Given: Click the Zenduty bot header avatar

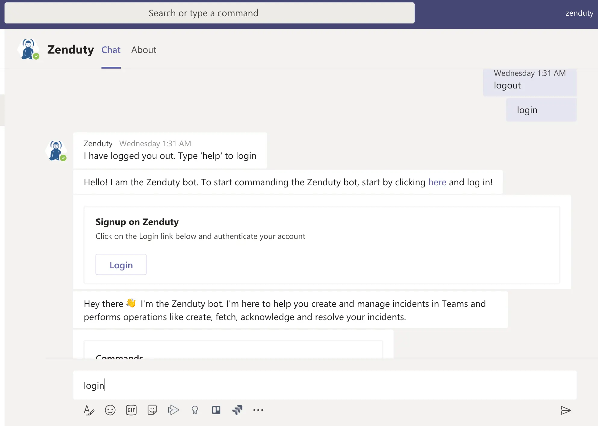Looking at the screenshot, I should pos(29,49).
